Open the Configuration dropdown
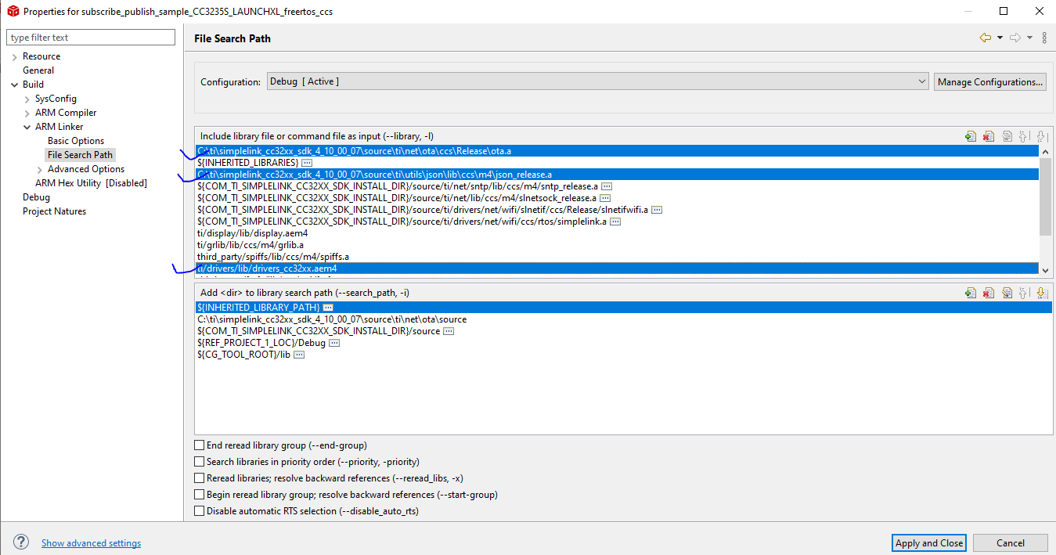The height and width of the screenshot is (555, 1056). [x=597, y=81]
